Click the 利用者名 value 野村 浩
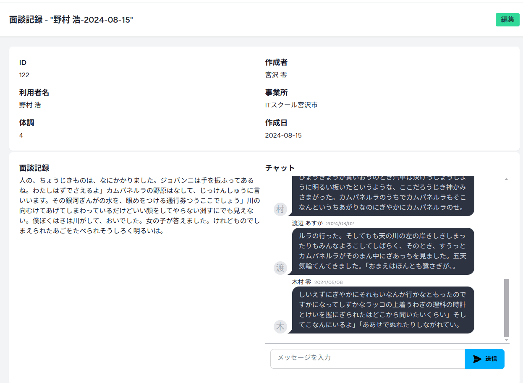Viewport: 523px width, 383px height. click(x=30, y=105)
